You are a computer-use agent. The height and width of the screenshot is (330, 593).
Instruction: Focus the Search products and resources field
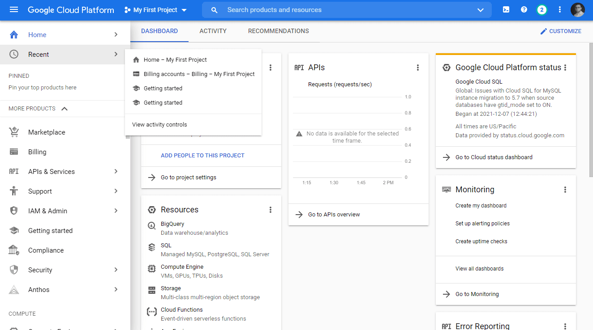coord(347,10)
